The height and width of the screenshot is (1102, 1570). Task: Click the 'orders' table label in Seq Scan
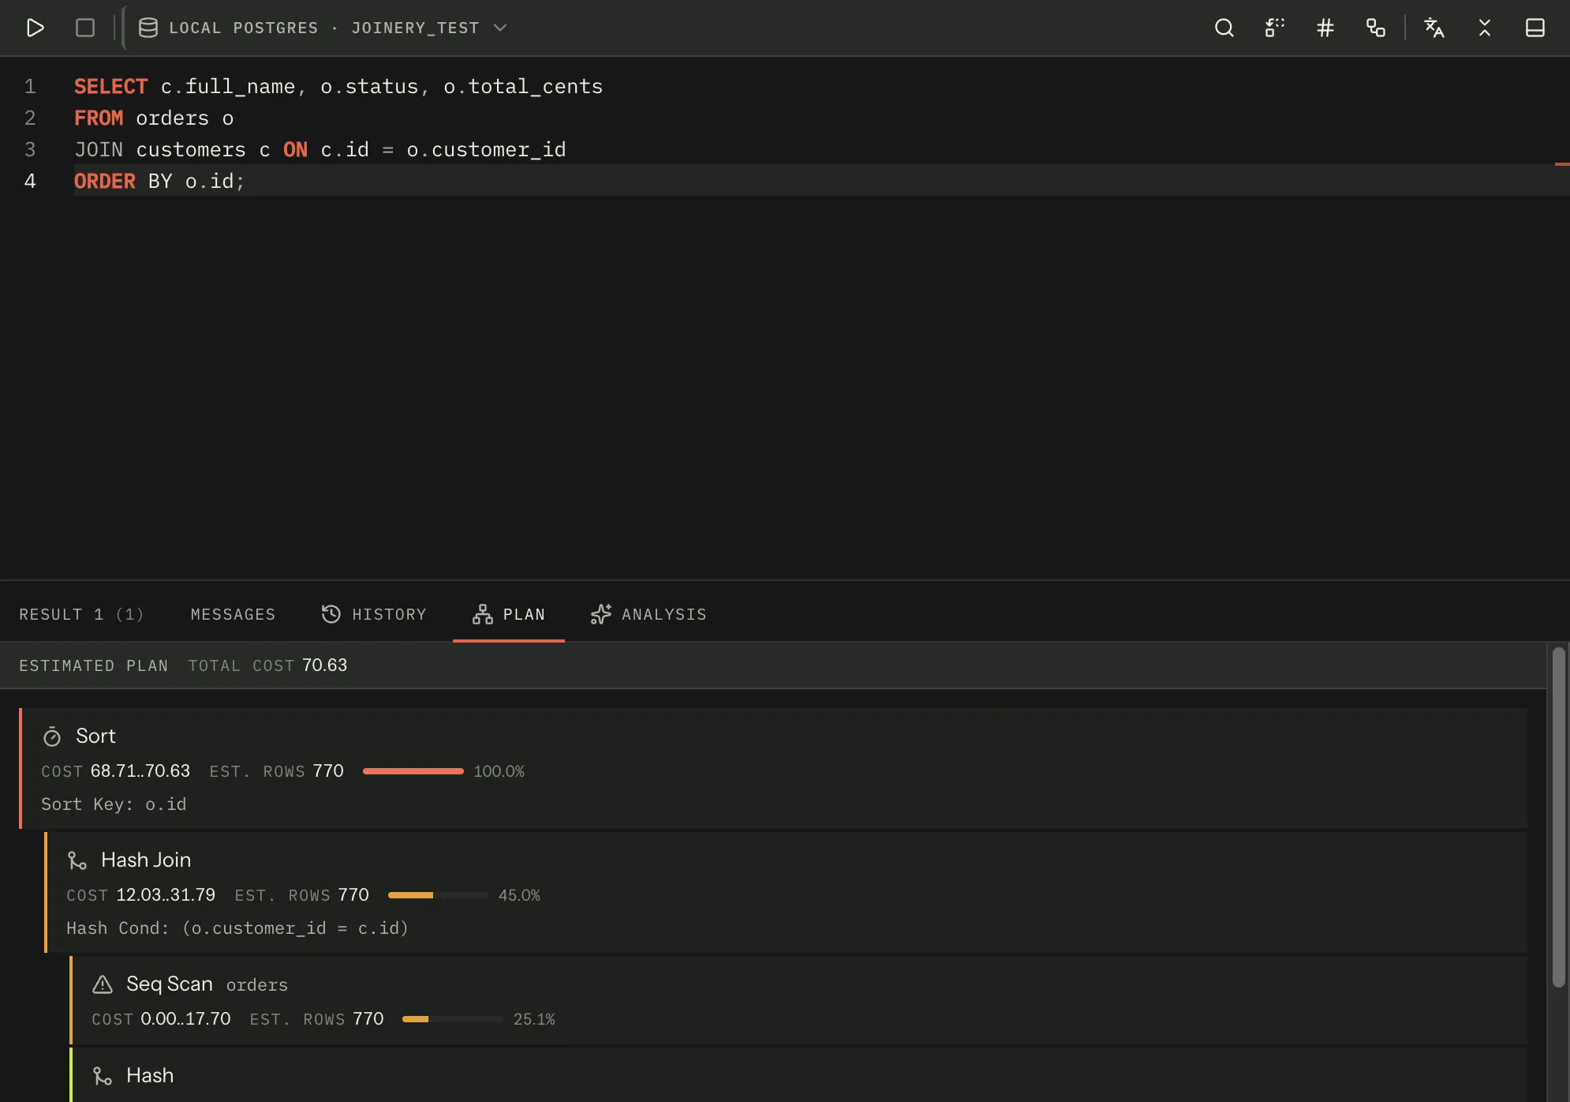(257, 985)
